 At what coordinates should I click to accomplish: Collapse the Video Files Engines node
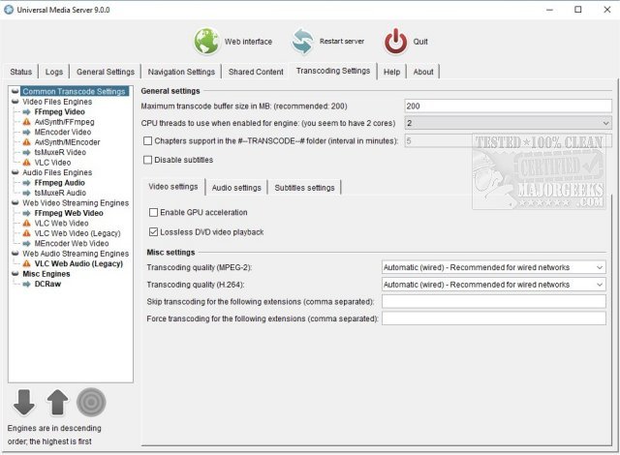click(x=15, y=102)
